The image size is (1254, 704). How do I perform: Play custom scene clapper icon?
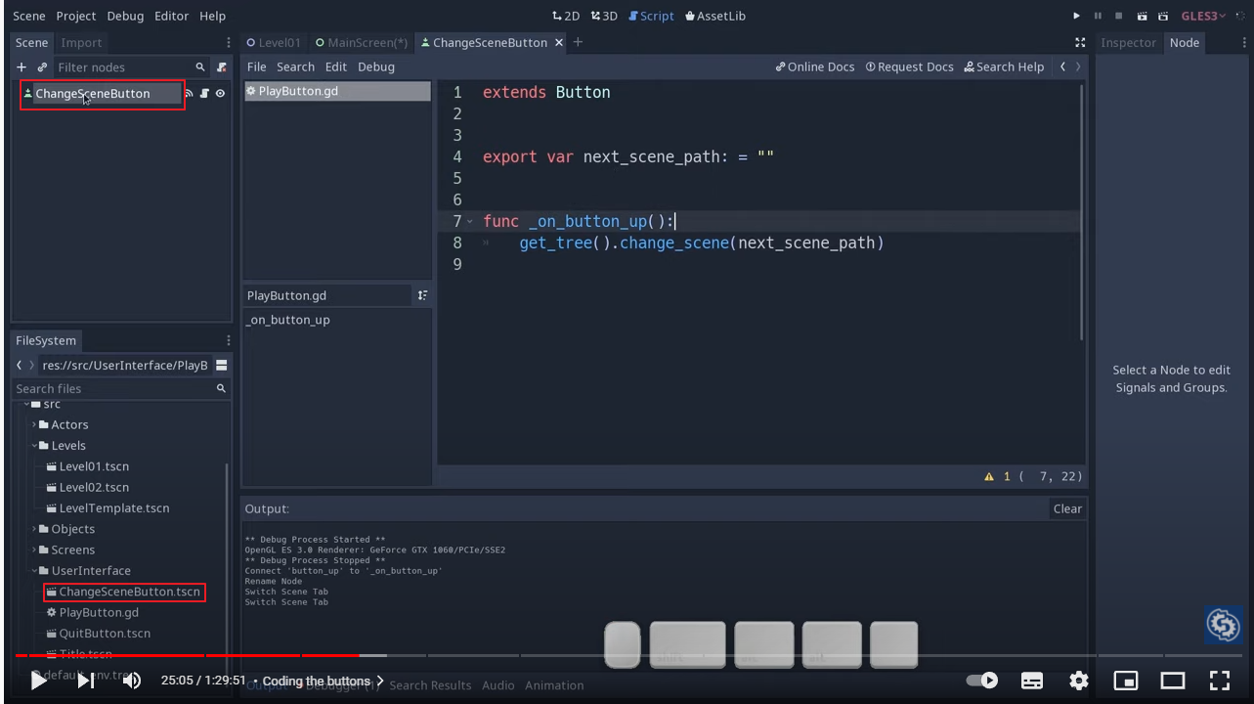[x=1162, y=16]
